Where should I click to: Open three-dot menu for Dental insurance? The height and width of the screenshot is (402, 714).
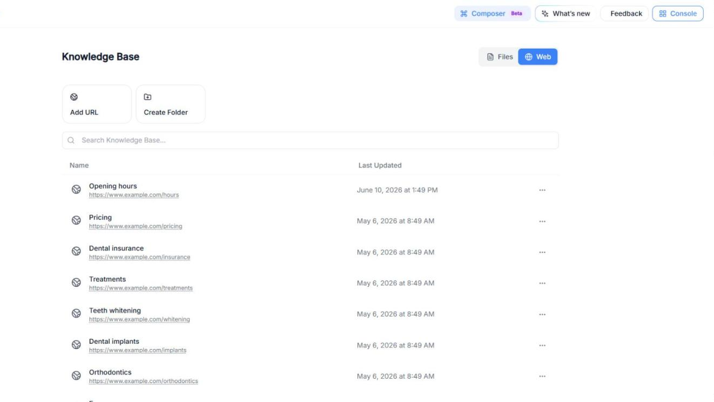click(542, 252)
